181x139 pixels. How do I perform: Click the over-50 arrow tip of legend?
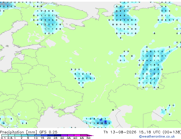90,135
